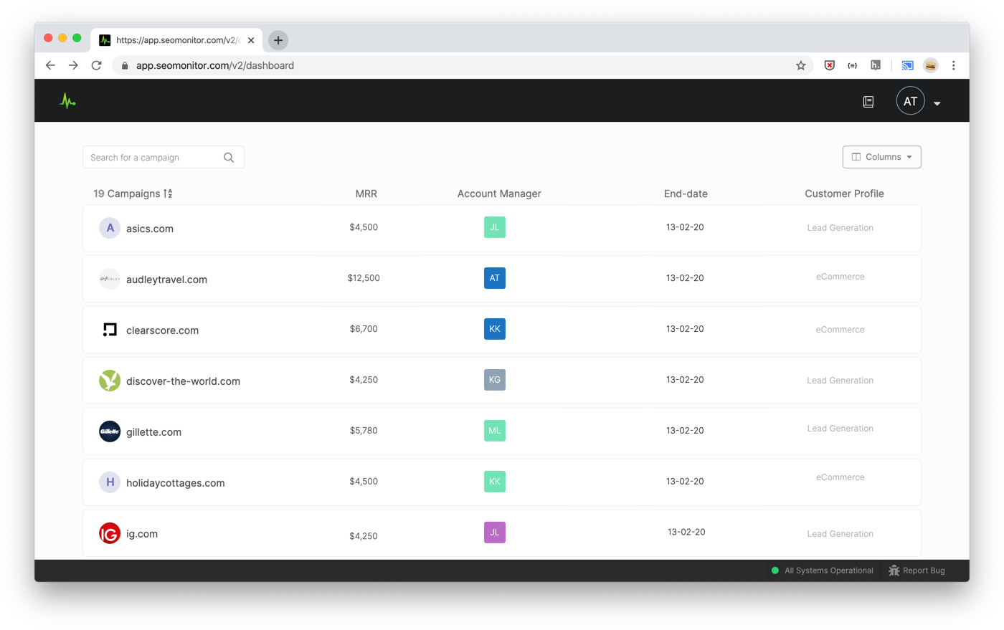Click the audleytravel.com logo icon
Image resolution: width=1004 pixels, height=630 pixels.
pyautogui.click(x=110, y=279)
